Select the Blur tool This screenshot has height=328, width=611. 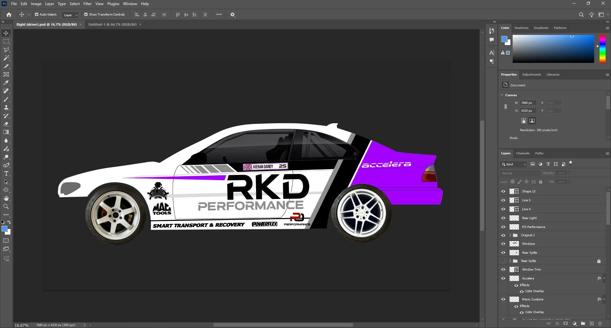(6, 141)
